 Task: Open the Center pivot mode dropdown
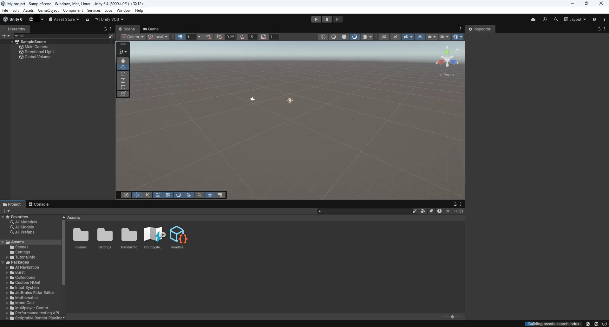pos(132,37)
